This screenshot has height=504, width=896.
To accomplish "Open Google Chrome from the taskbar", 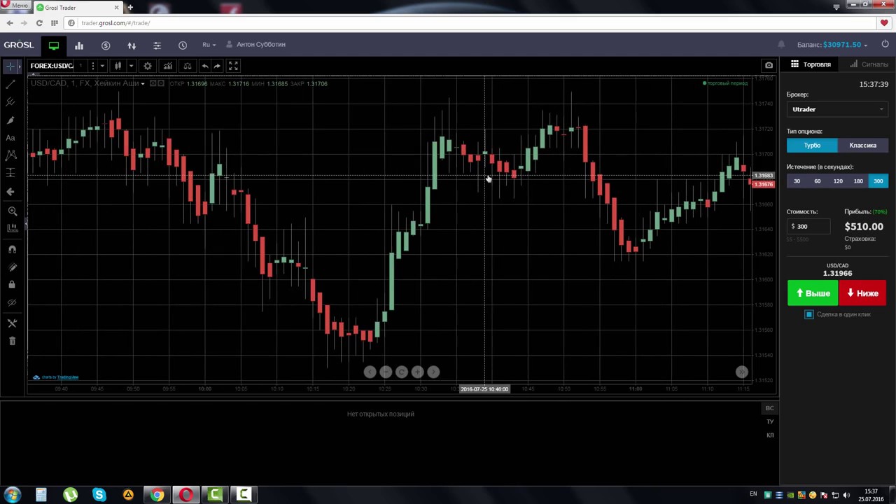I will (x=157, y=495).
